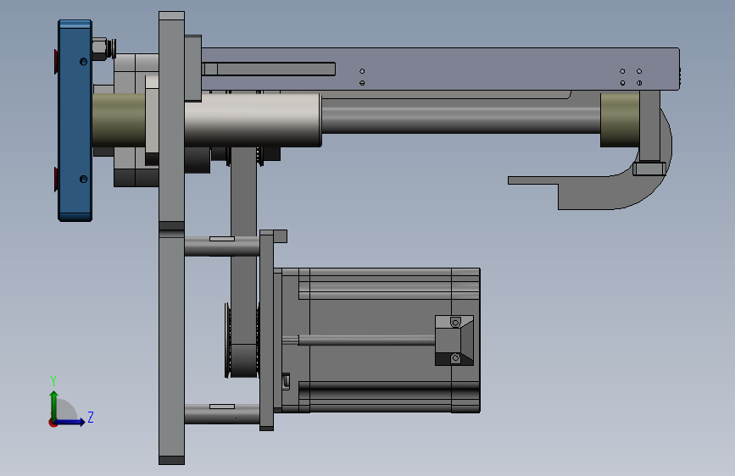
Task: Select the blue end plate on the left
Action: click(75, 120)
